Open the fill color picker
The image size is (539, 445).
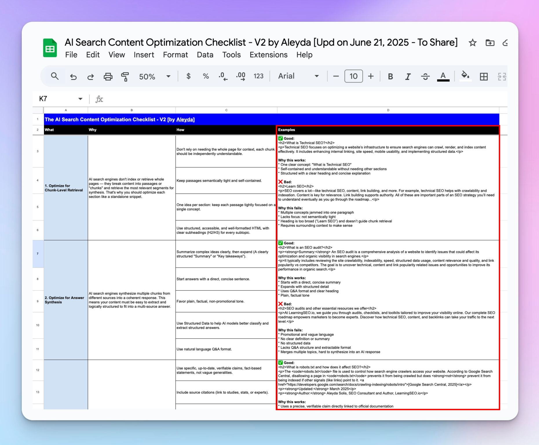tap(465, 76)
